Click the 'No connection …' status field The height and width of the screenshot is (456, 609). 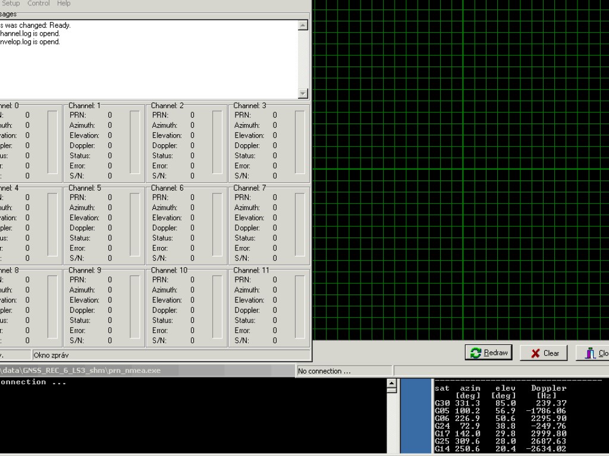click(344, 371)
